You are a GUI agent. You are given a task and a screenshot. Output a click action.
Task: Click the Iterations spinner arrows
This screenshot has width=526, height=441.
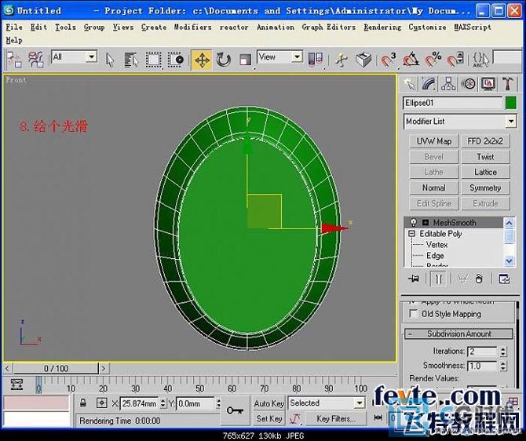503,351
